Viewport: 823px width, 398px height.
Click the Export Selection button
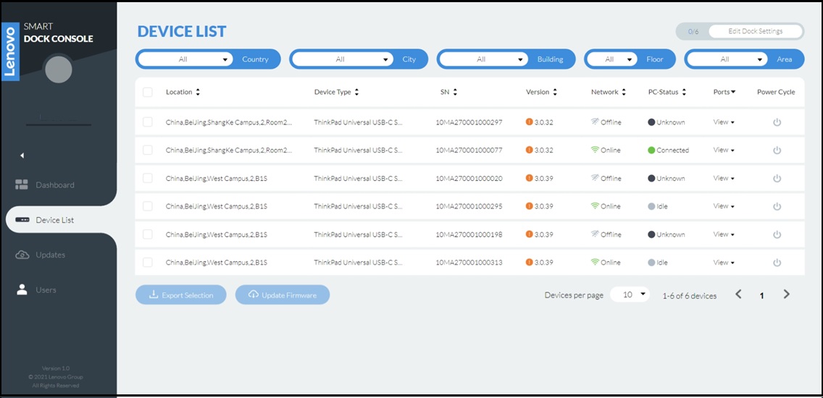click(180, 295)
